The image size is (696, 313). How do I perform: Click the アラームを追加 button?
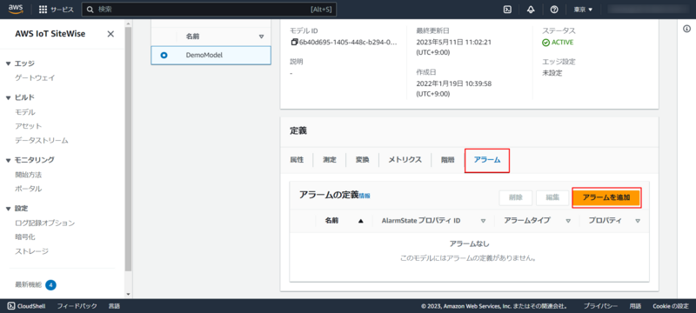pos(606,197)
